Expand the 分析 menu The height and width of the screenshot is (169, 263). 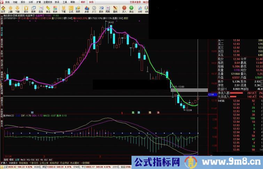tap(31, 2)
